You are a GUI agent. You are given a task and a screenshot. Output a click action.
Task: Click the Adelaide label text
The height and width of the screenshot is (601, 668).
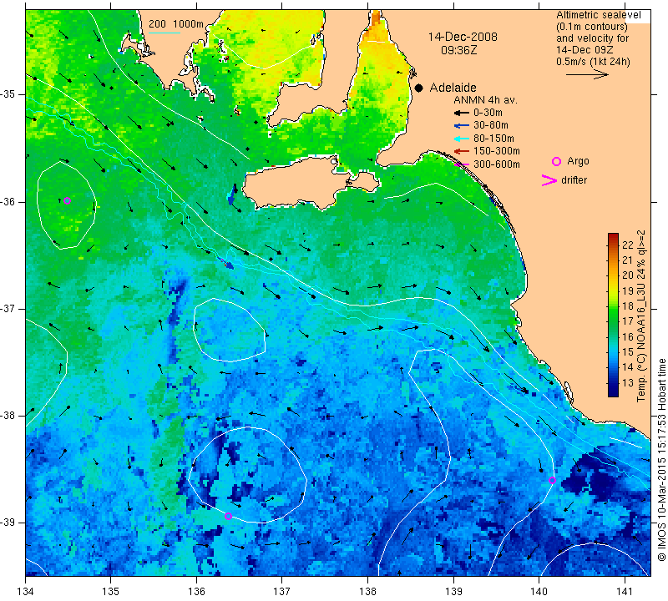coord(453,88)
